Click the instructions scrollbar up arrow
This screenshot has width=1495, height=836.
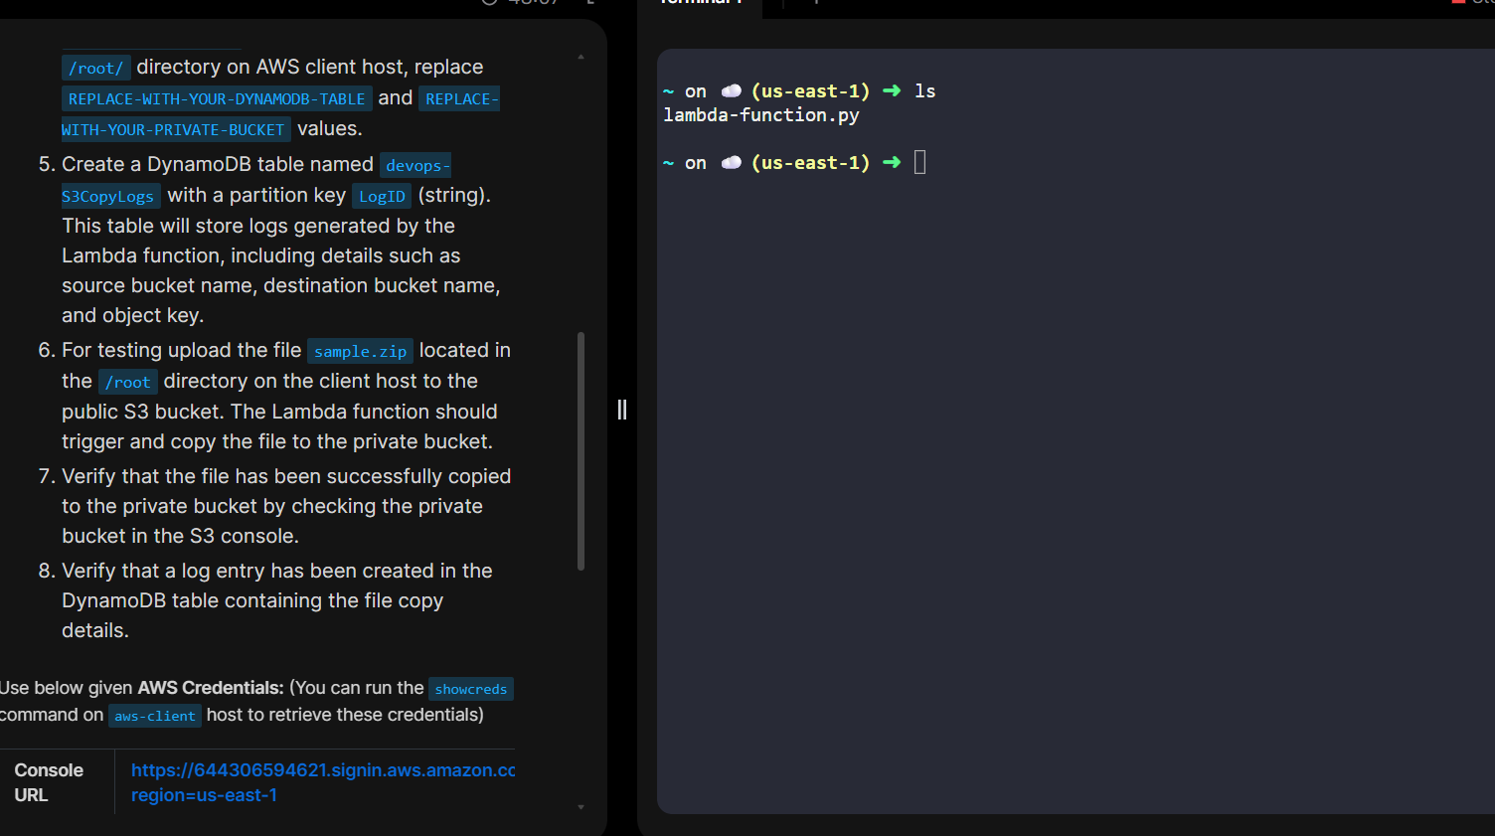(581, 57)
